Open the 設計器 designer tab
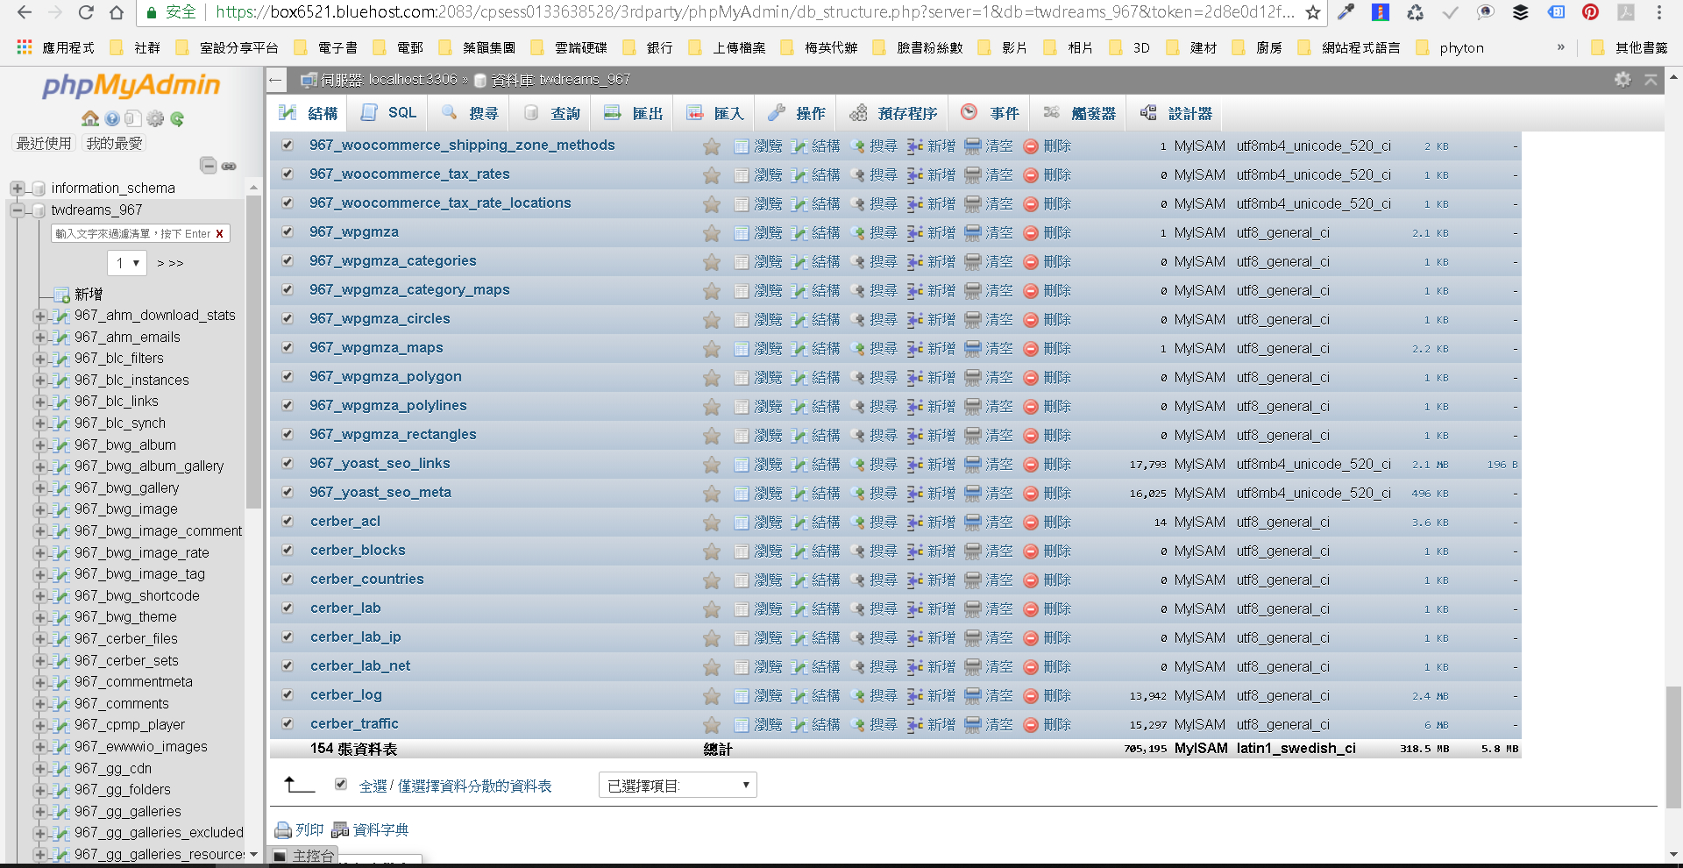1683x868 pixels. click(1176, 113)
